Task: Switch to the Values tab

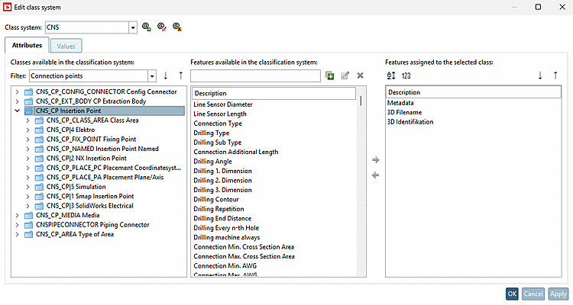Action: click(x=66, y=47)
